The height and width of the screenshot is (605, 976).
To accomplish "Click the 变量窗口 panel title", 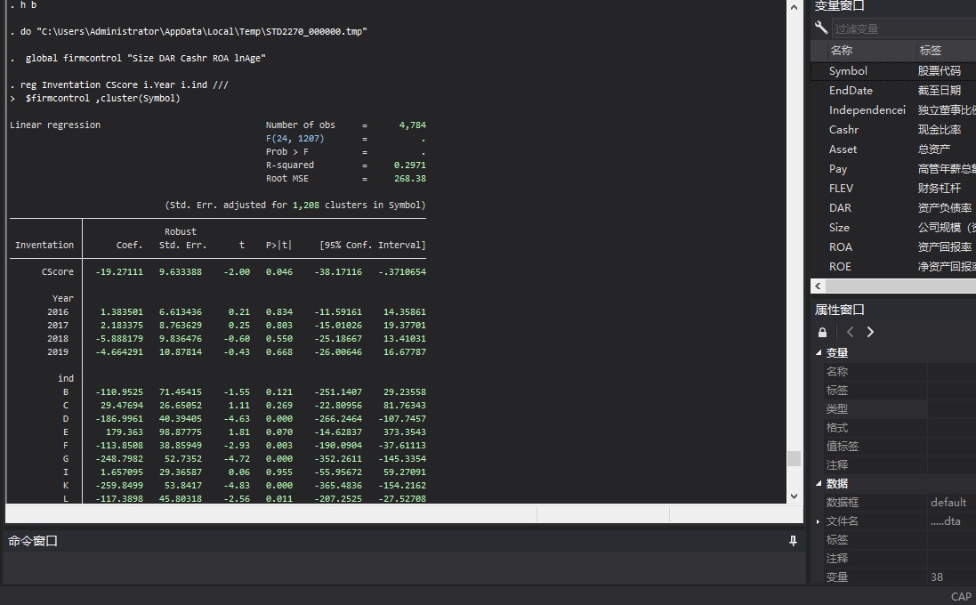I will pos(840,5).
